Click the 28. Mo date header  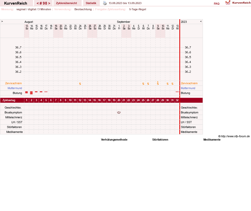click(100, 27)
